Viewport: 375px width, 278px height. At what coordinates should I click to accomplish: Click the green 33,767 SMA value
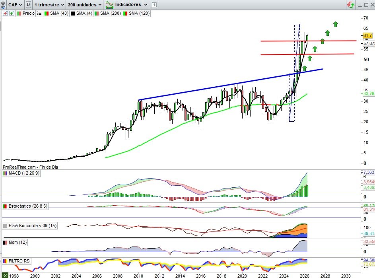369,93
